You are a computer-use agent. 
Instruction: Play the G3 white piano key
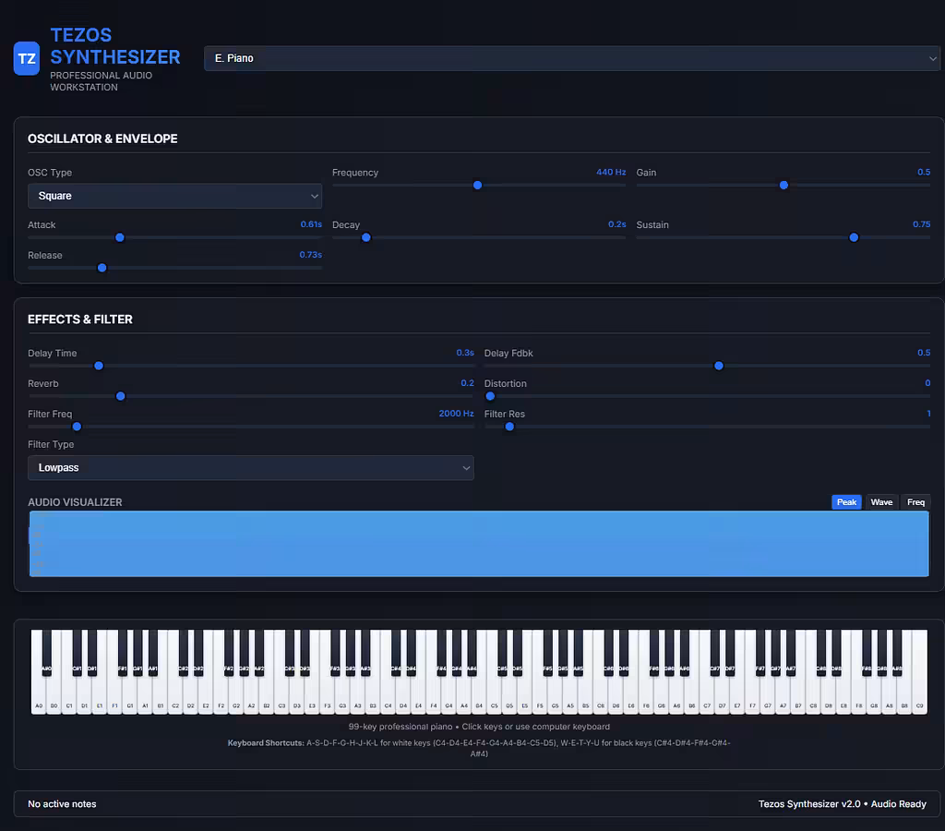click(342, 694)
